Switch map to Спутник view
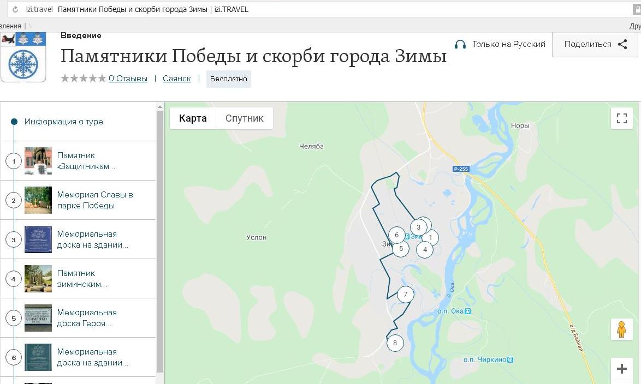The height and width of the screenshot is (384, 641). click(x=244, y=118)
